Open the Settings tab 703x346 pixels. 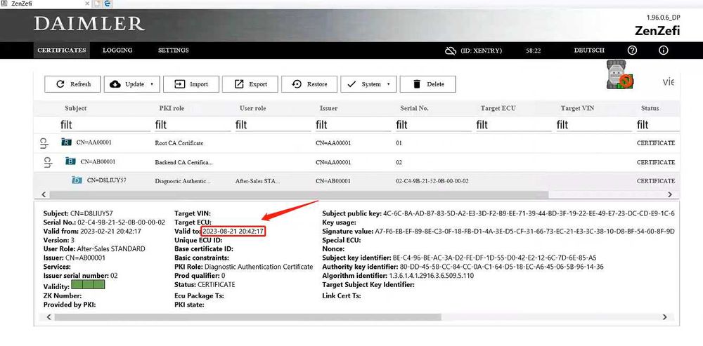coord(173,50)
